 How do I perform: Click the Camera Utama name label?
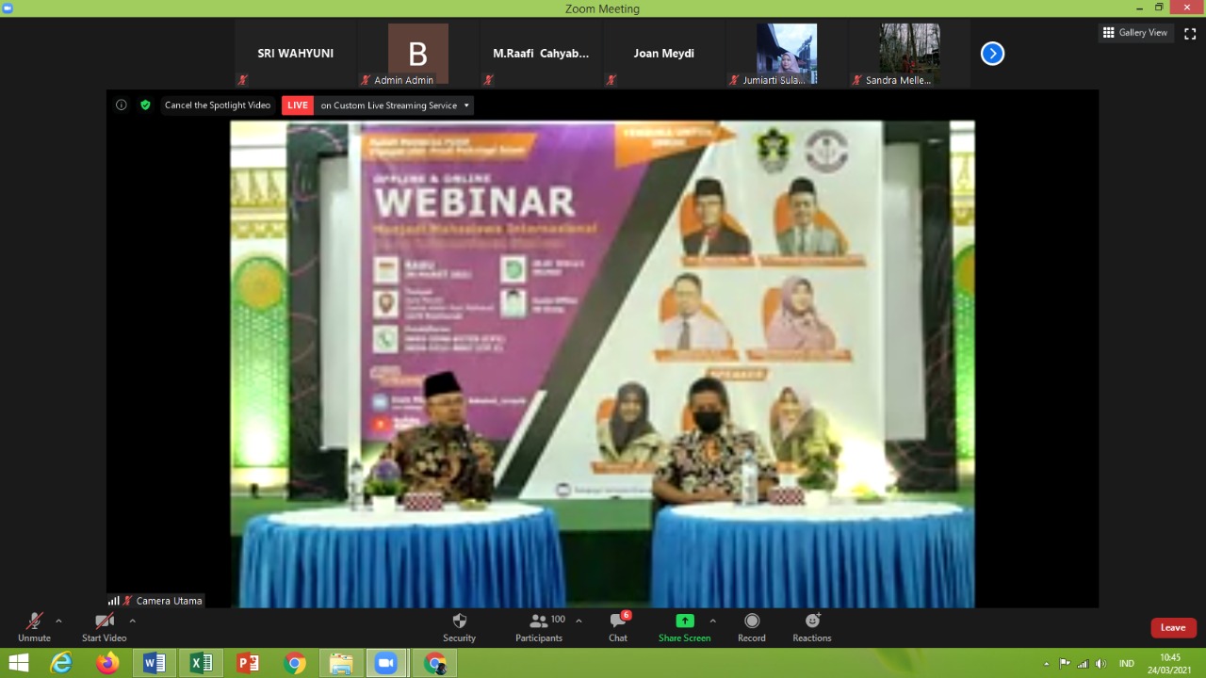tap(169, 601)
